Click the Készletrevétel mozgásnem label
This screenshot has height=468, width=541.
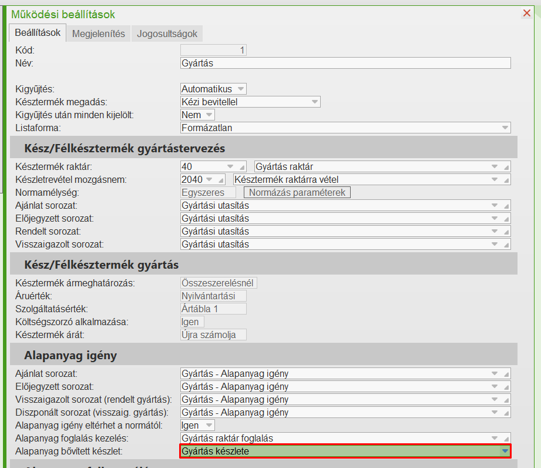coord(71,179)
